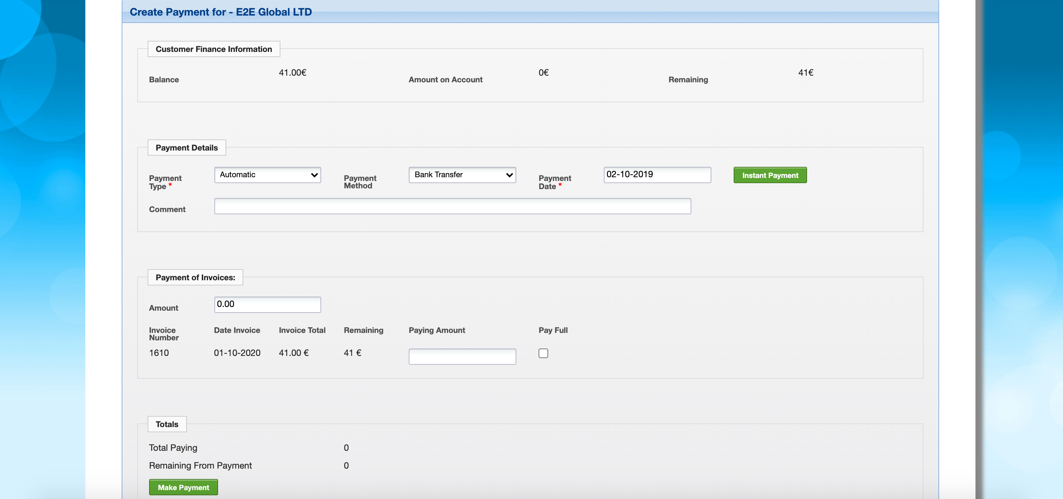
Task: Select the invoice number 1610 text
Action: click(x=159, y=353)
